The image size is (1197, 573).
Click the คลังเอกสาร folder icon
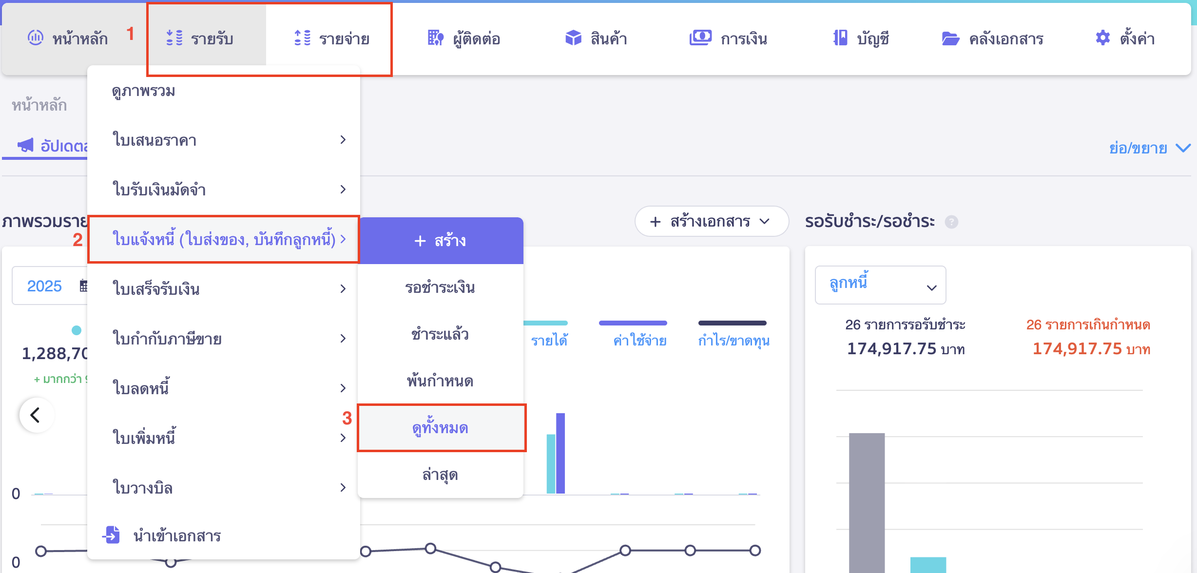[950, 38]
